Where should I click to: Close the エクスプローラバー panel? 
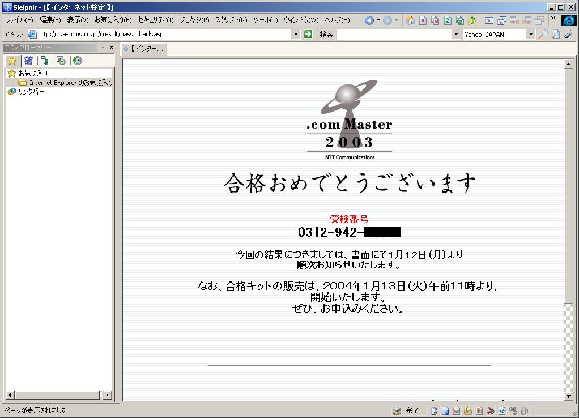pos(112,47)
